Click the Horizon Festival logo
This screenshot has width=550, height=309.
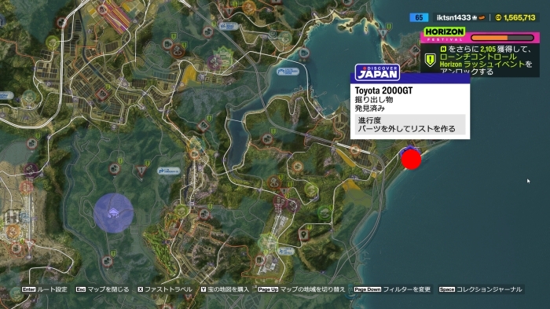(445, 35)
